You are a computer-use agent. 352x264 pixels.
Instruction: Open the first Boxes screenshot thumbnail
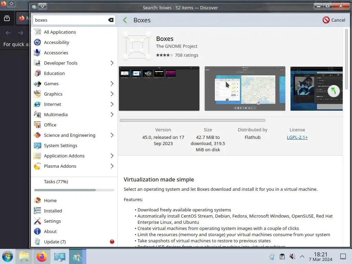pos(159,88)
